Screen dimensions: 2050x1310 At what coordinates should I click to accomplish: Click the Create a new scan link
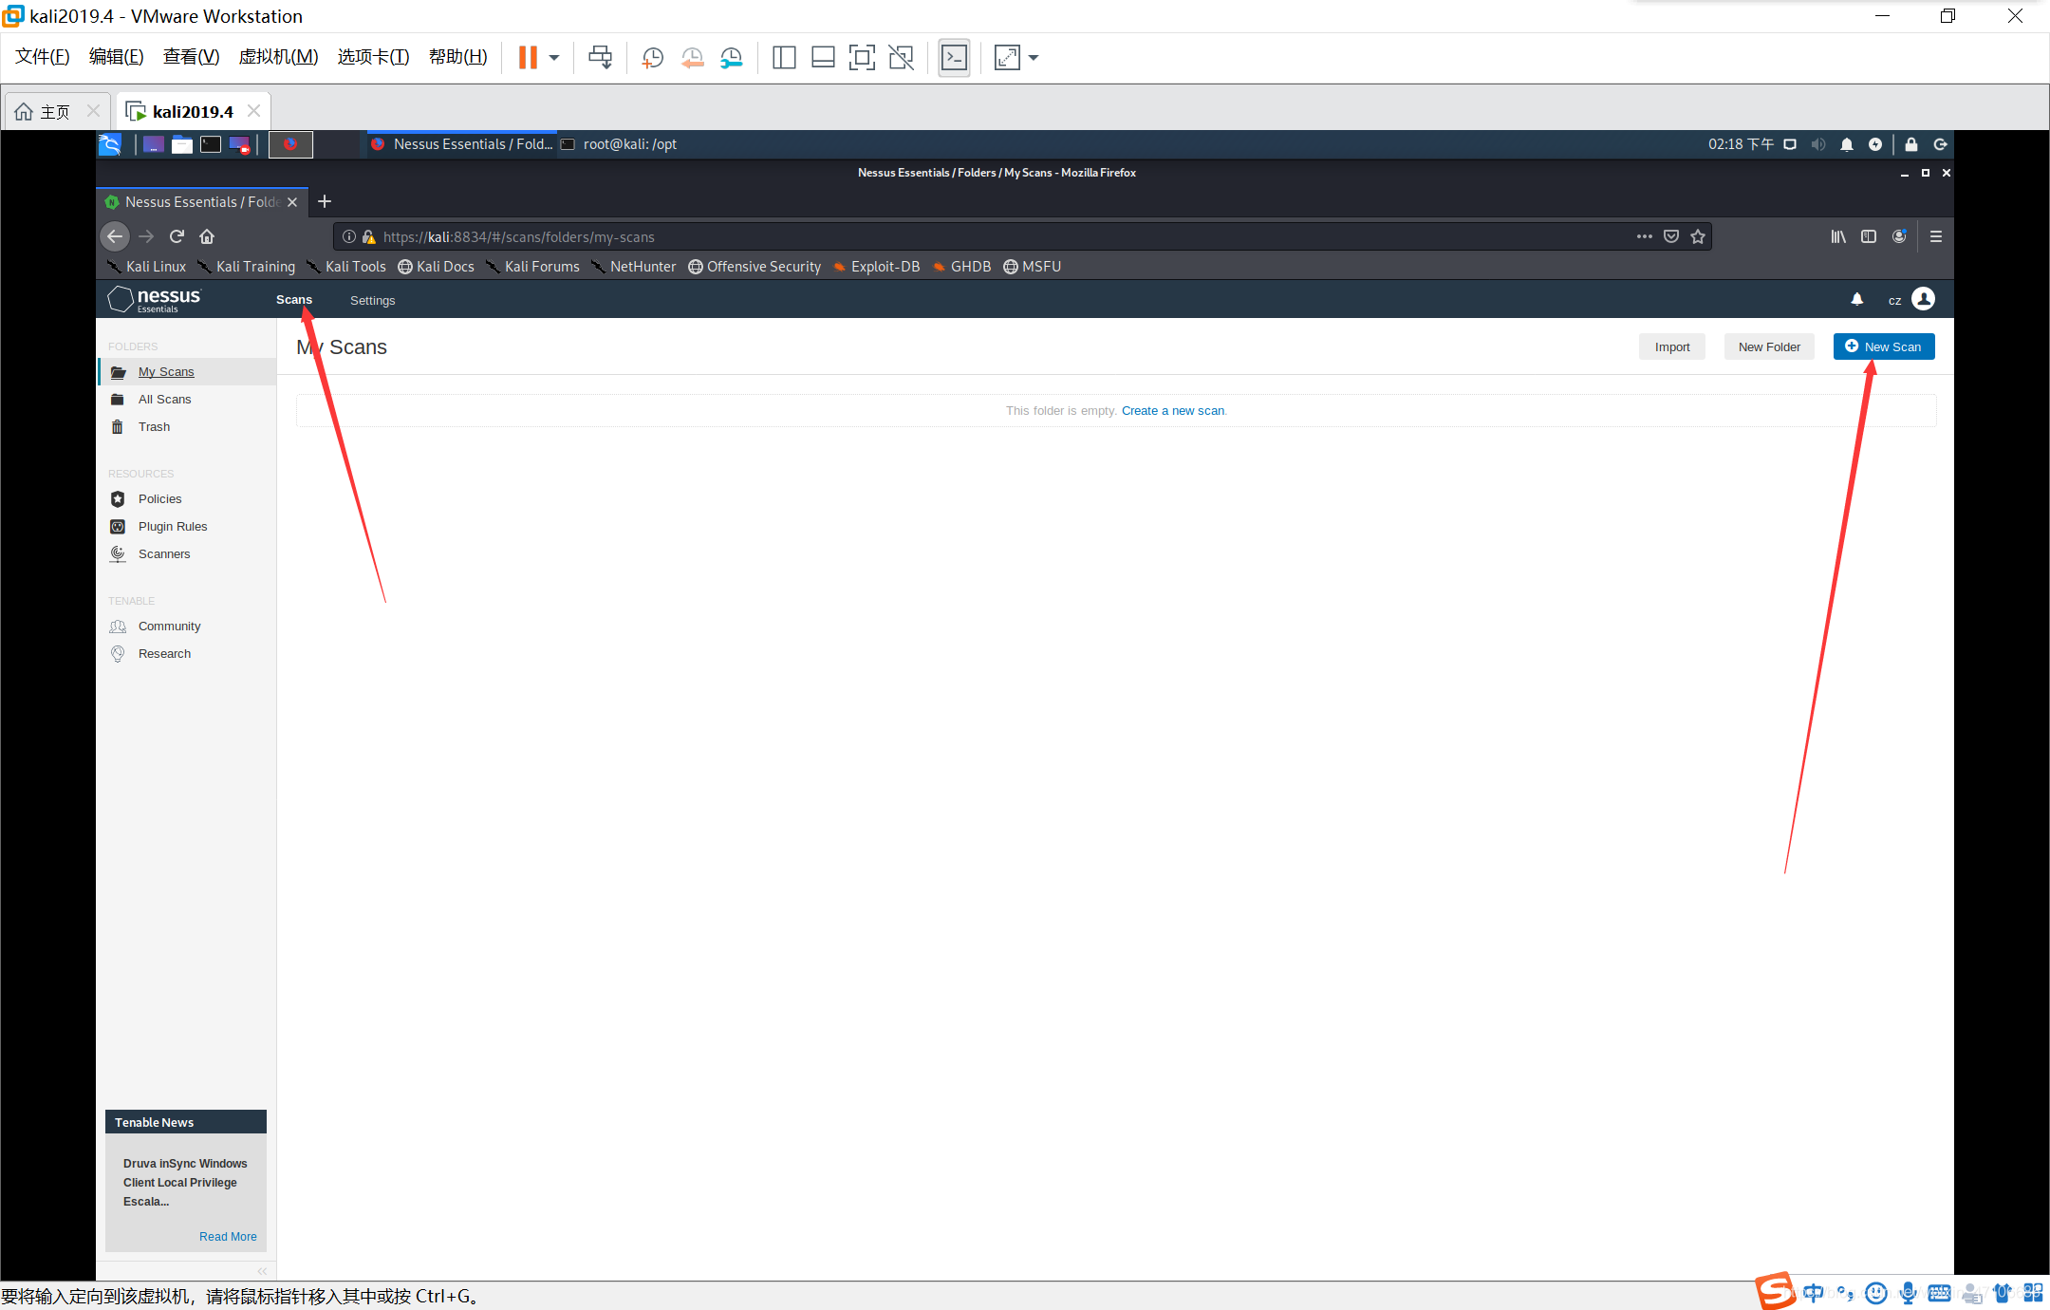coord(1172,411)
